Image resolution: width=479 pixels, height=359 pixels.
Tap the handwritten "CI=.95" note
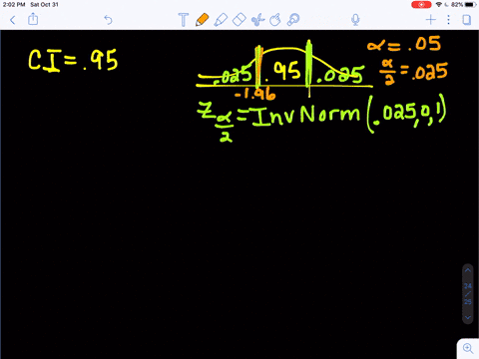[73, 61]
